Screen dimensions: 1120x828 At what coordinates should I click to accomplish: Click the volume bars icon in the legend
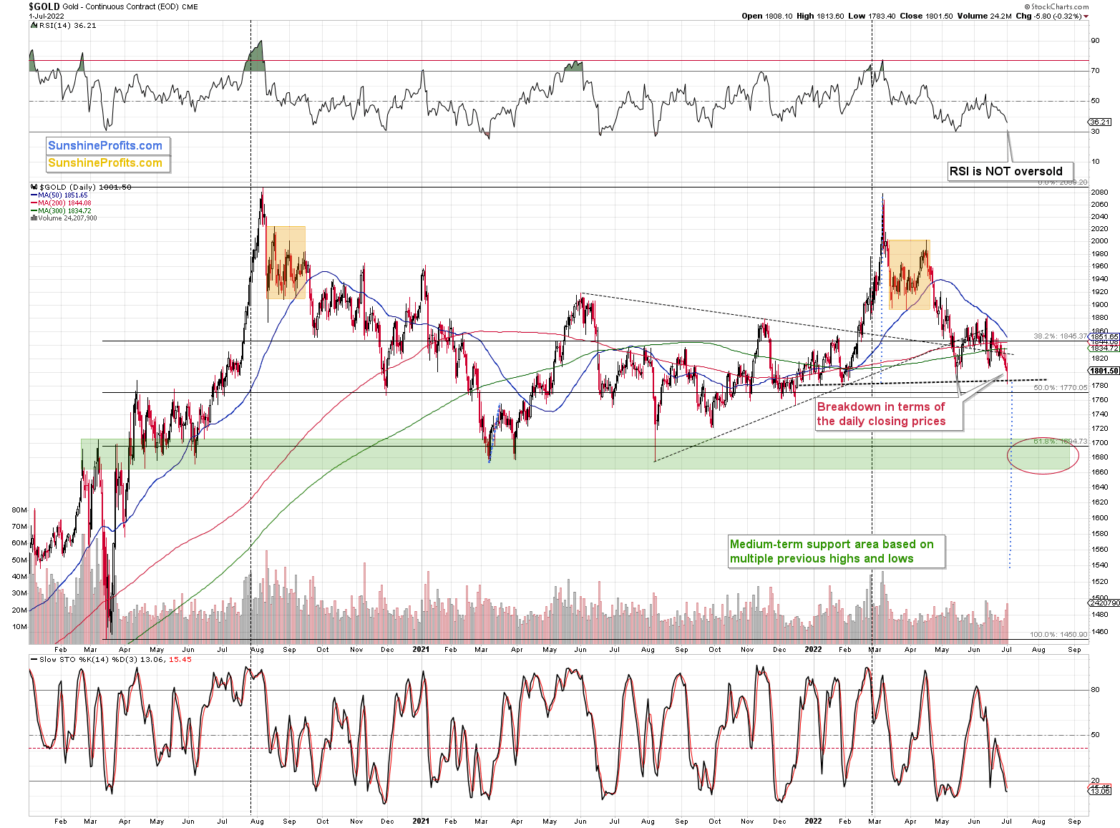point(34,218)
